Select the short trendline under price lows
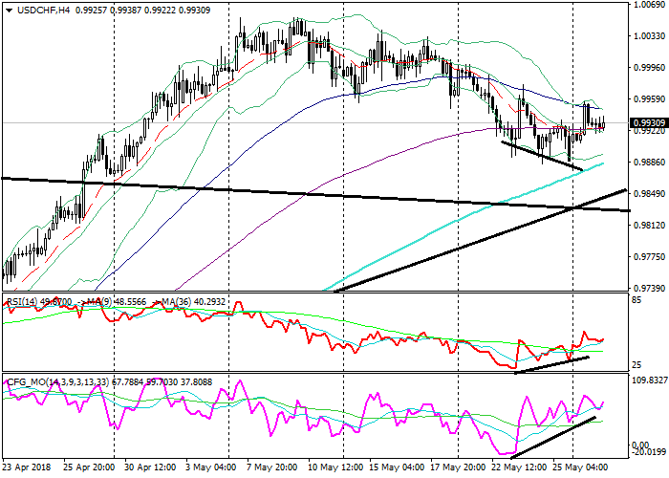The image size is (669, 478). 541,156
